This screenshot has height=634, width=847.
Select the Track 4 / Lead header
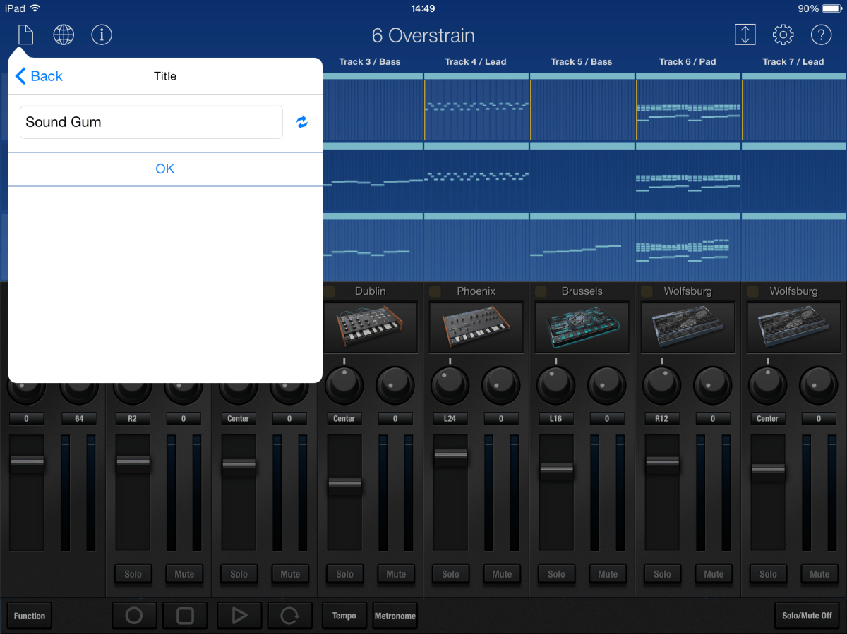click(475, 61)
